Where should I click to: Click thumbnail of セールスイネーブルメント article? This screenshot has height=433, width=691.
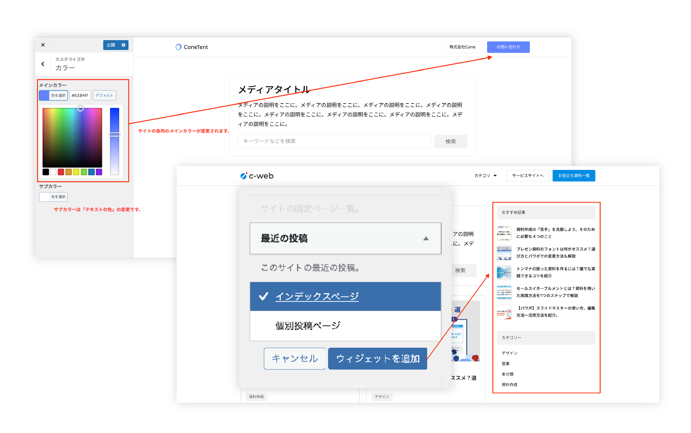click(x=504, y=292)
